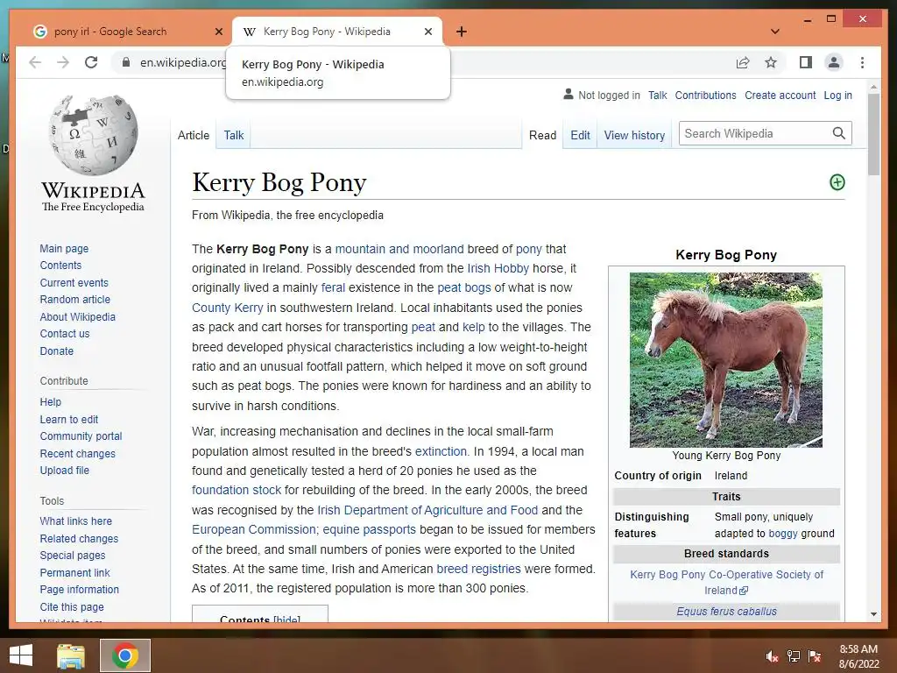This screenshot has height=673, width=897.
Task: Open What links here tool link
Action: tap(75, 521)
